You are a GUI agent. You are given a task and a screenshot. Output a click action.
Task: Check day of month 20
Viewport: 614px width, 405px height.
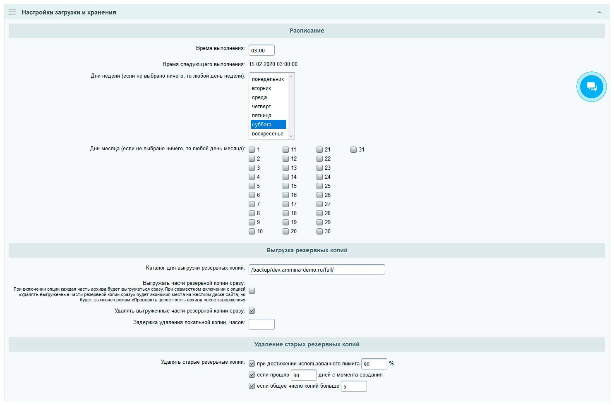(285, 231)
